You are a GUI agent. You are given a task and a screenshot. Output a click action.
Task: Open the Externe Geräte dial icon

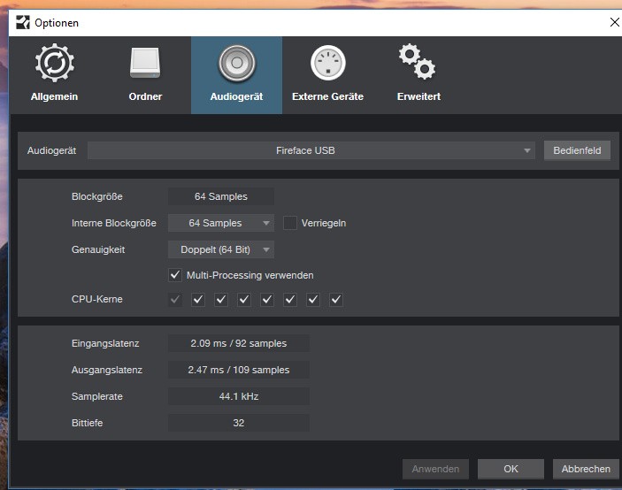[x=327, y=64]
